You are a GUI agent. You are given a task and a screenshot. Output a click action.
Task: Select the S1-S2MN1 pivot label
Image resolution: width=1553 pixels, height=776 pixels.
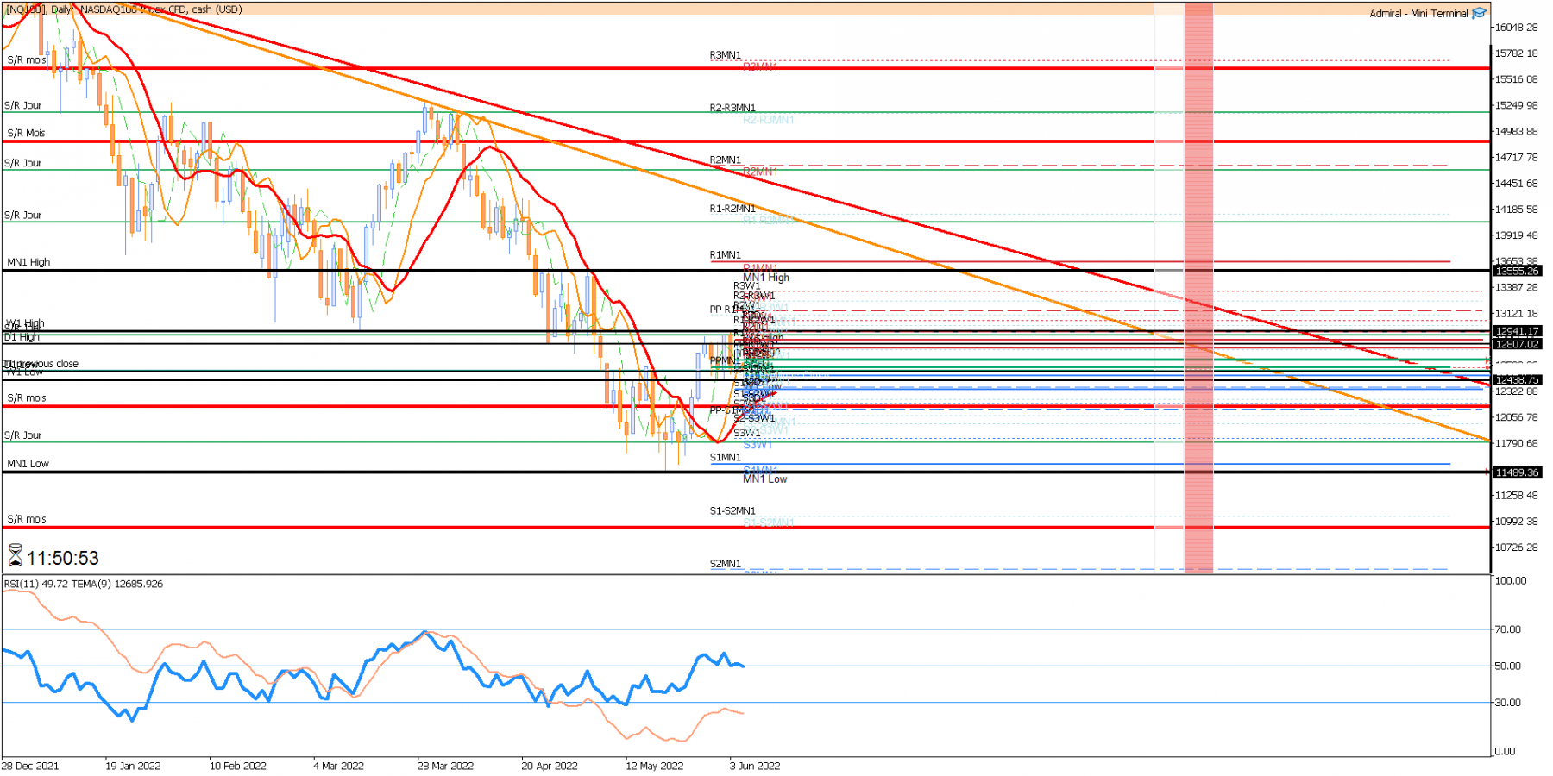(732, 511)
